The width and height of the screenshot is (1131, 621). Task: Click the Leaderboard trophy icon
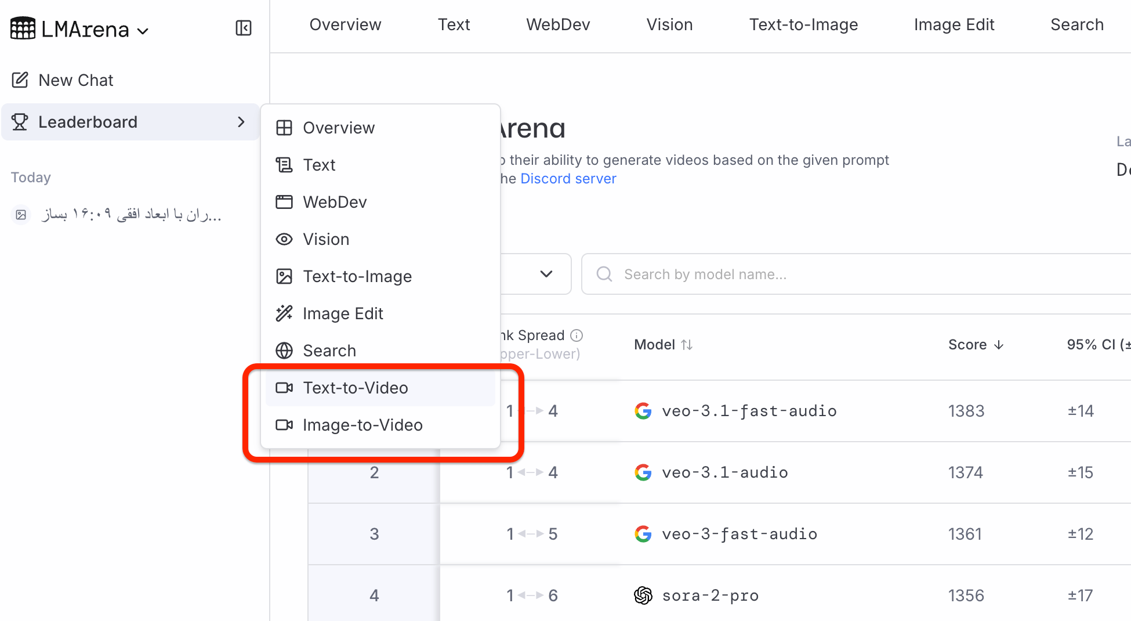20,122
